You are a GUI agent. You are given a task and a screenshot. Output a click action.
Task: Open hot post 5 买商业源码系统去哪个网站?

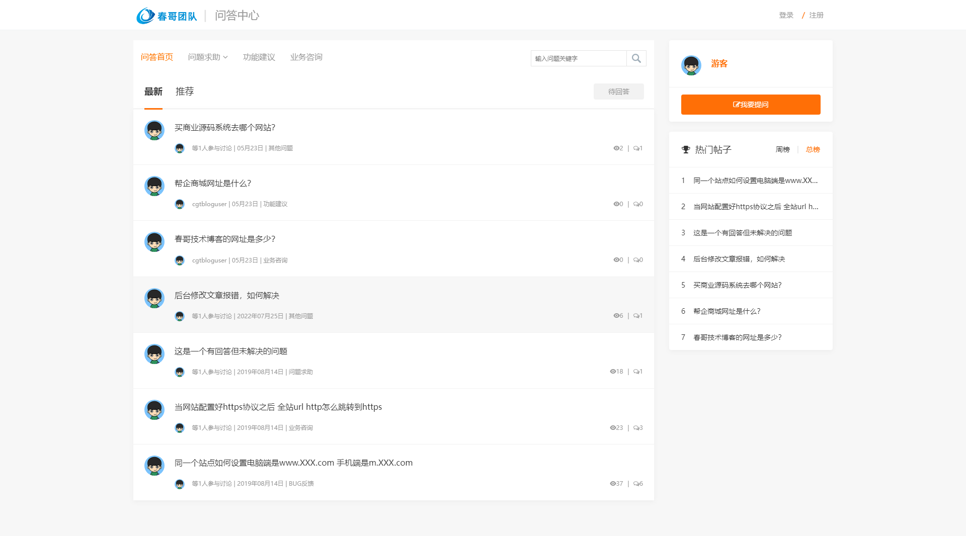[738, 285]
